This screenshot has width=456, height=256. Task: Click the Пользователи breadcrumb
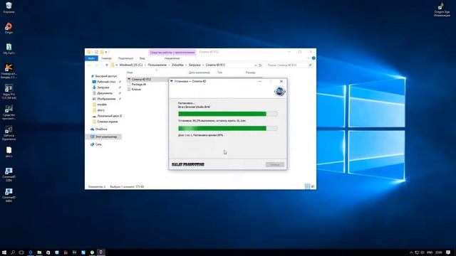[x=157, y=65]
